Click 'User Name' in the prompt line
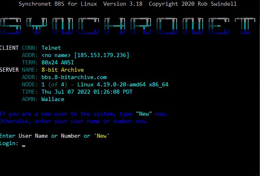Viewport: 260px width, 176px height. [33, 136]
